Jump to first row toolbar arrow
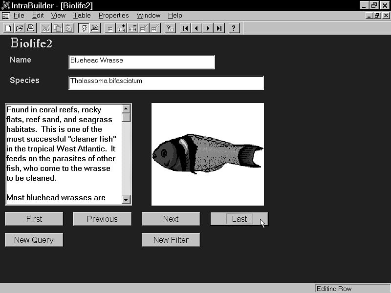 pos(185,28)
